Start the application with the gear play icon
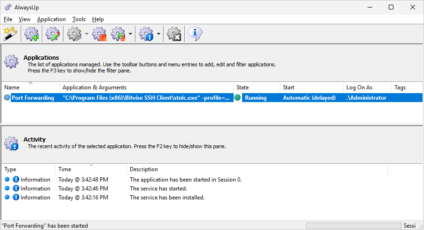This screenshot has height=230, width=424. pos(74,34)
